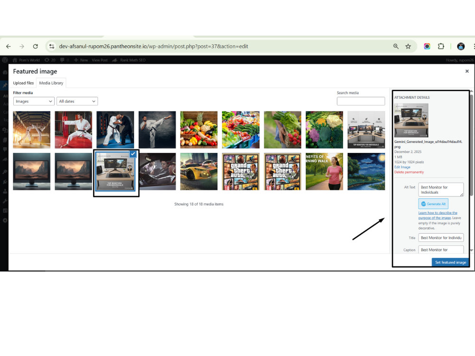The width and height of the screenshot is (475, 356).
Task: Select the first mountain wallpaper monitor thumbnail
Action: point(31,171)
